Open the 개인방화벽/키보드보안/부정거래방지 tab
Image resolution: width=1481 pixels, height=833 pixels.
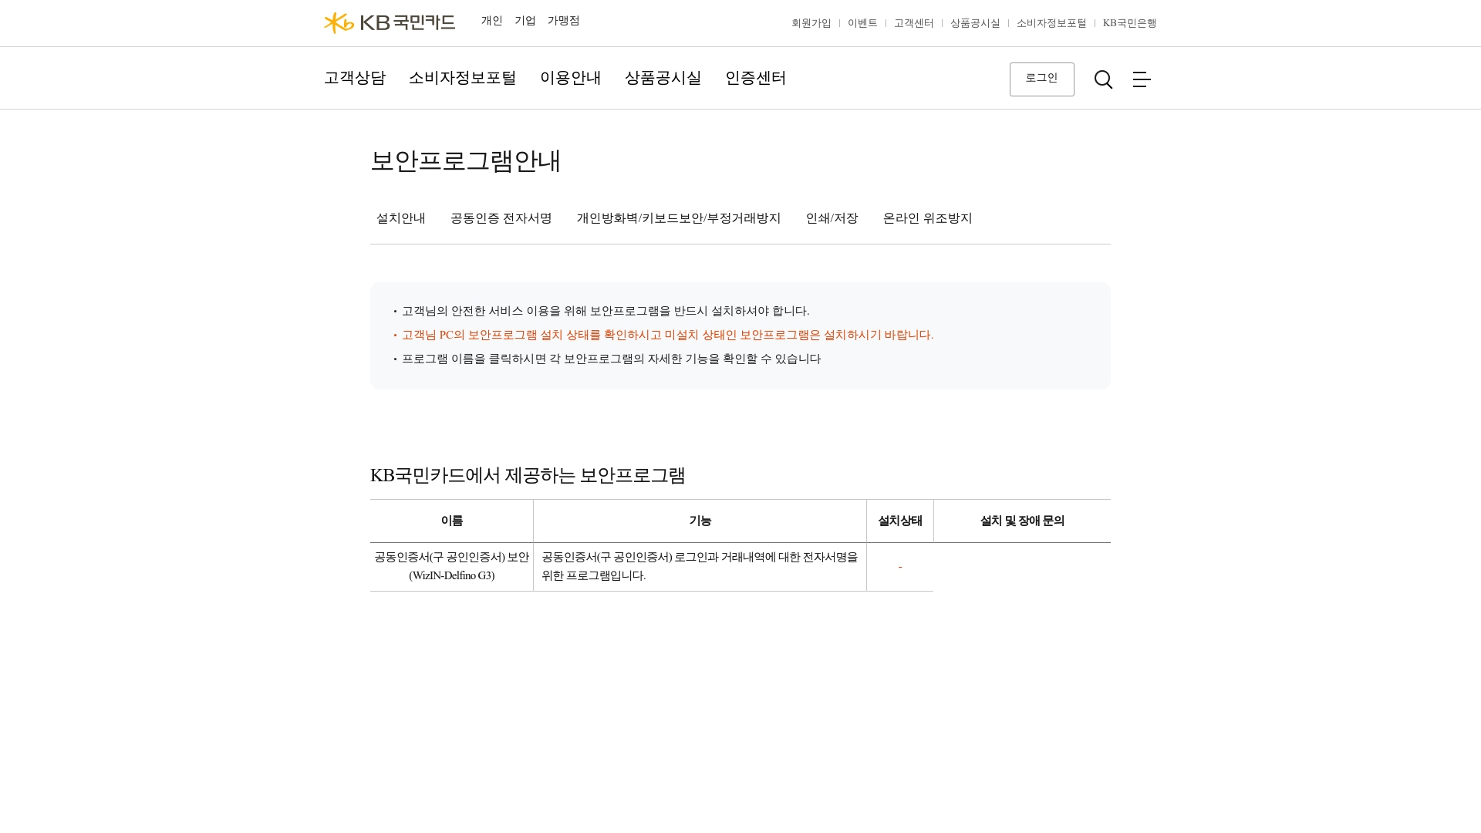679,218
